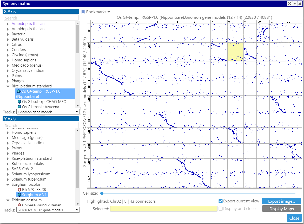The height and width of the screenshot is (224, 304).
Task: Click the dialog's pin/resize title icon
Action: [x=289, y=4]
